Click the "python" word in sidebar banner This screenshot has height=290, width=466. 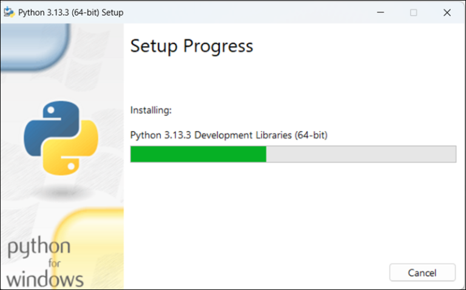38,248
